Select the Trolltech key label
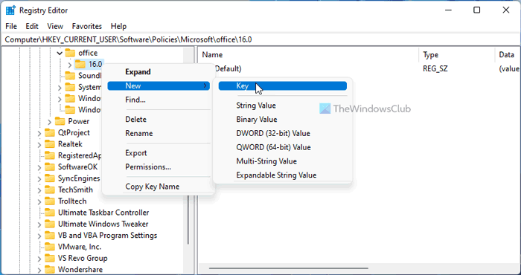 72,201
